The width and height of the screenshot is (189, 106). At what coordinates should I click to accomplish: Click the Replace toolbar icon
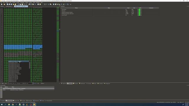(31, 4)
